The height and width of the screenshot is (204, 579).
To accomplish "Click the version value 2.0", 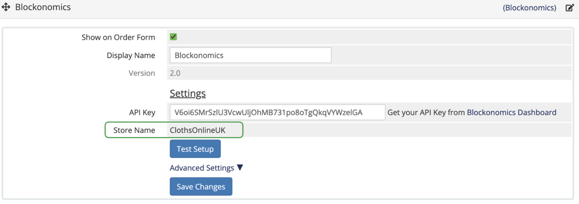I will pyautogui.click(x=175, y=73).
